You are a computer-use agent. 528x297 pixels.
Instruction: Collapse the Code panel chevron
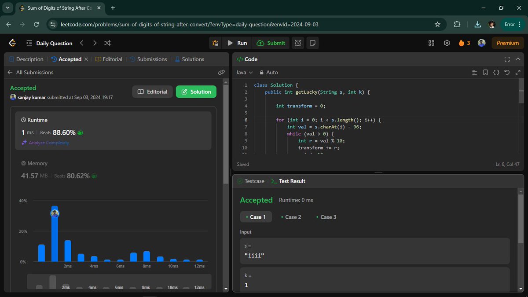pos(517,59)
